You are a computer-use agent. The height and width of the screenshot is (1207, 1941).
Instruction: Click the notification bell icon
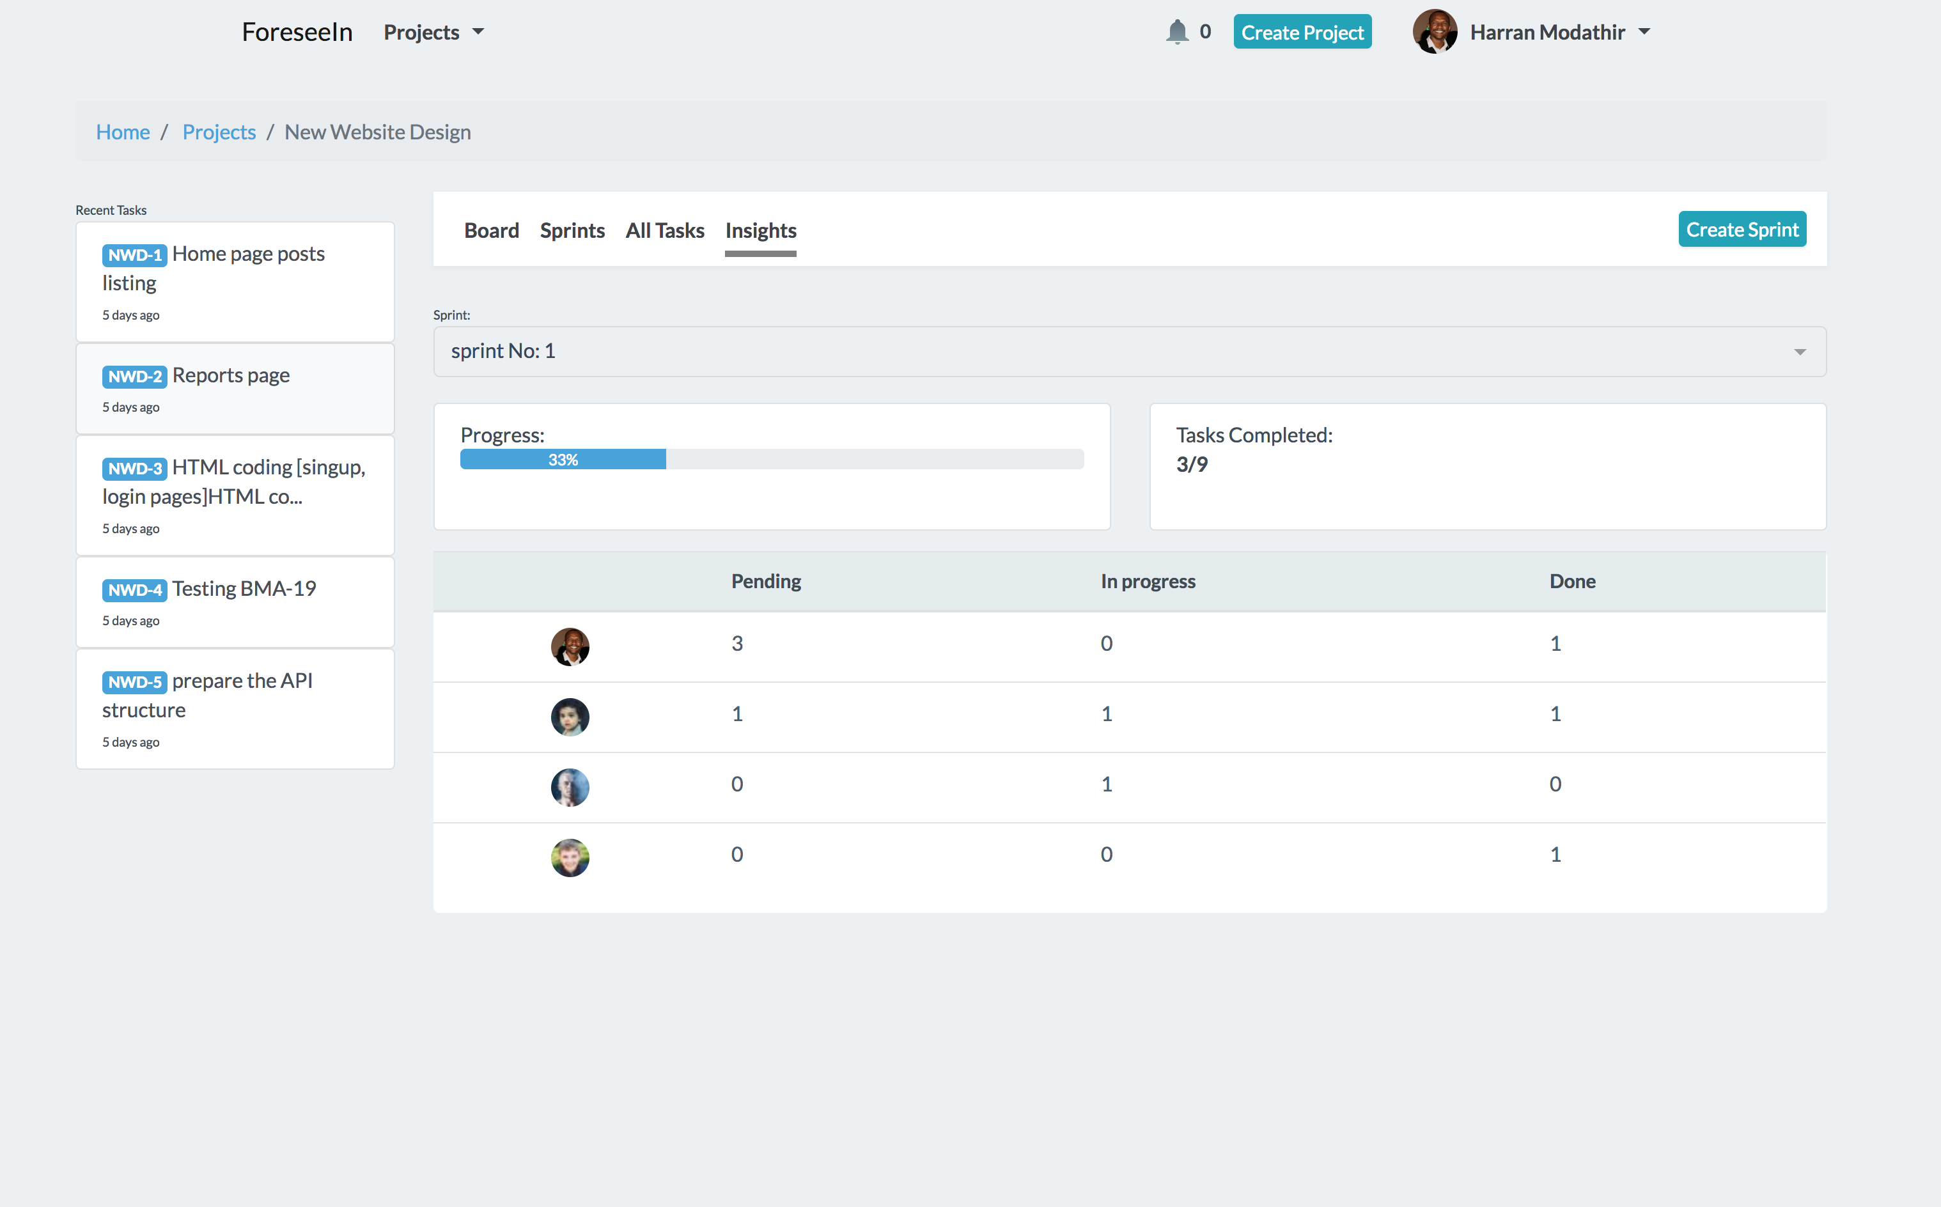click(1176, 32)
